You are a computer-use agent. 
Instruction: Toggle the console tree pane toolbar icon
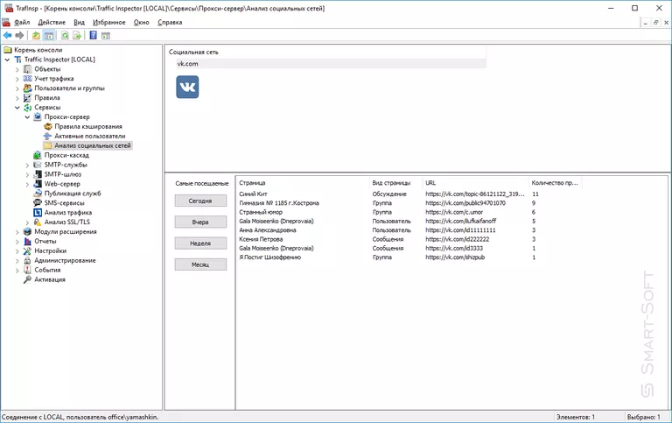point(49,36)
